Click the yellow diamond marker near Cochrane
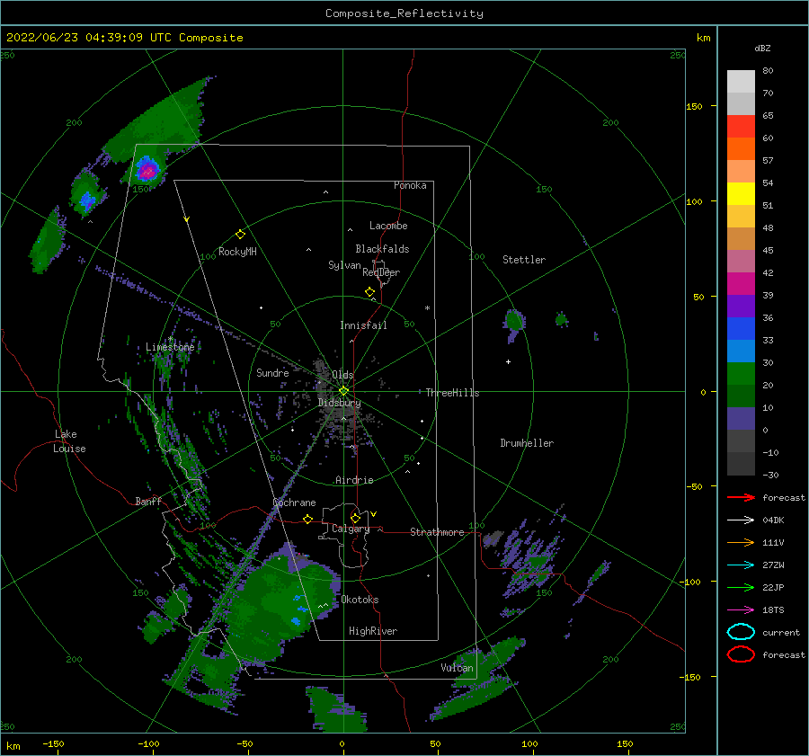Screen dimensions: 809x756 point(308,520)
